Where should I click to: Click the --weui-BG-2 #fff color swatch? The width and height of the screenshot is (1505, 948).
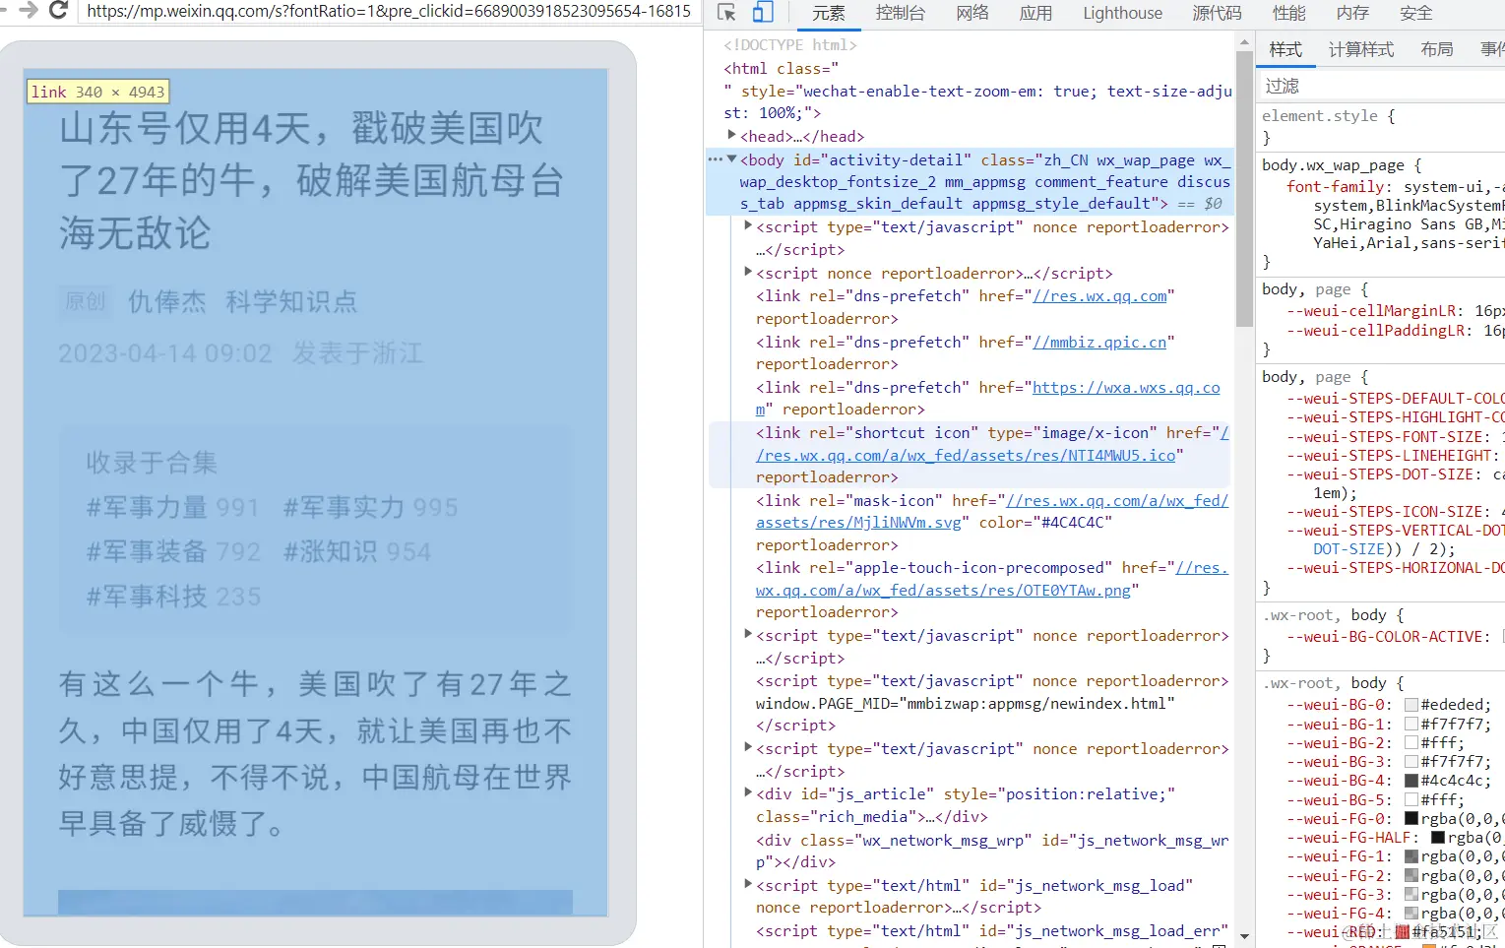(x=1411, y=742)
